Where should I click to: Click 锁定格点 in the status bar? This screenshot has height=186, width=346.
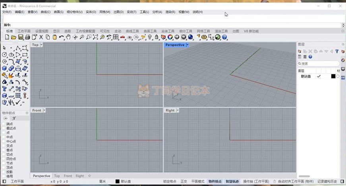pos(170,181)
